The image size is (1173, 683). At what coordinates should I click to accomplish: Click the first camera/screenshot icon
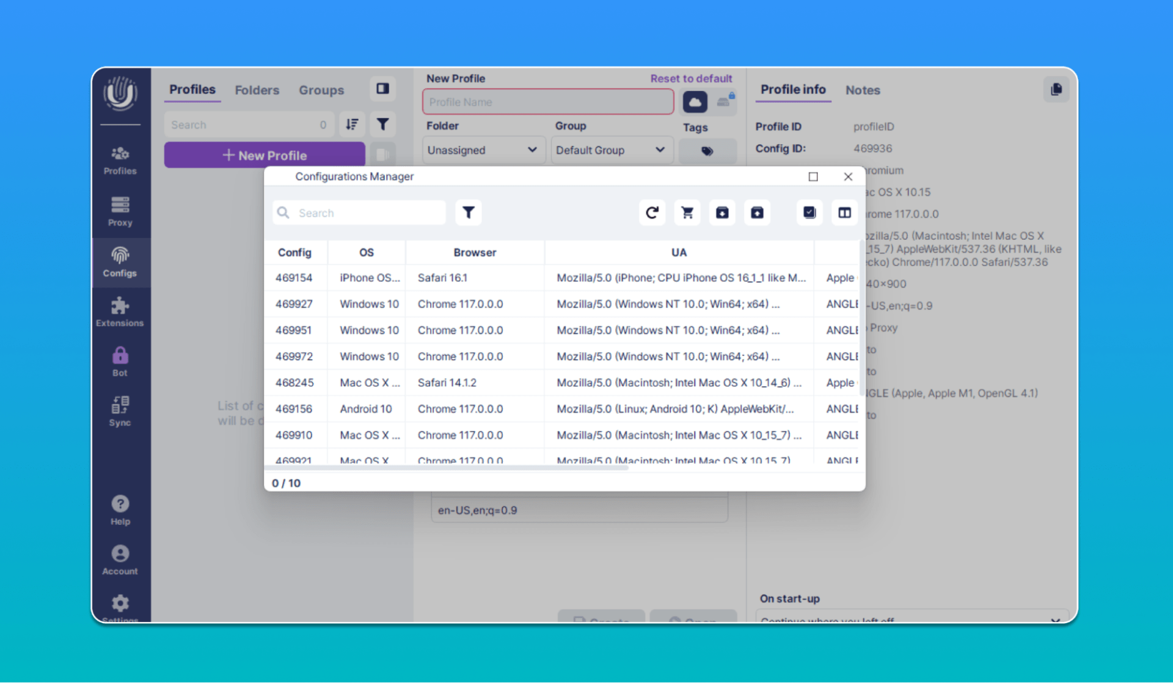coord(722,212)
